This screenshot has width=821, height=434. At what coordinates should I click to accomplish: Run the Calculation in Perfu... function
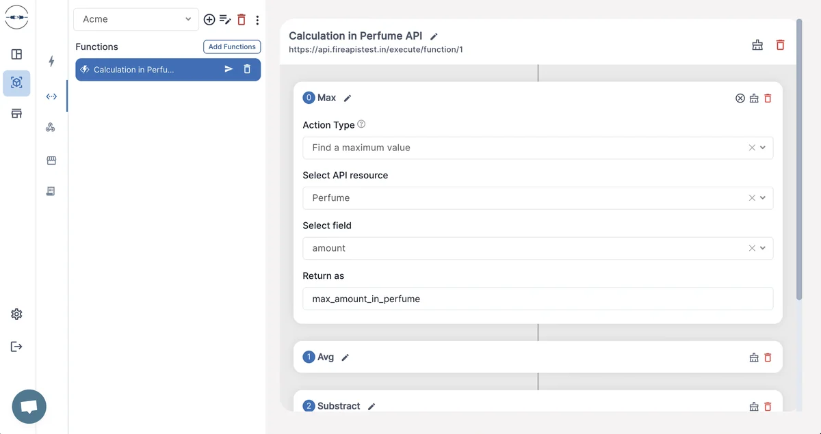click(229, 69)
